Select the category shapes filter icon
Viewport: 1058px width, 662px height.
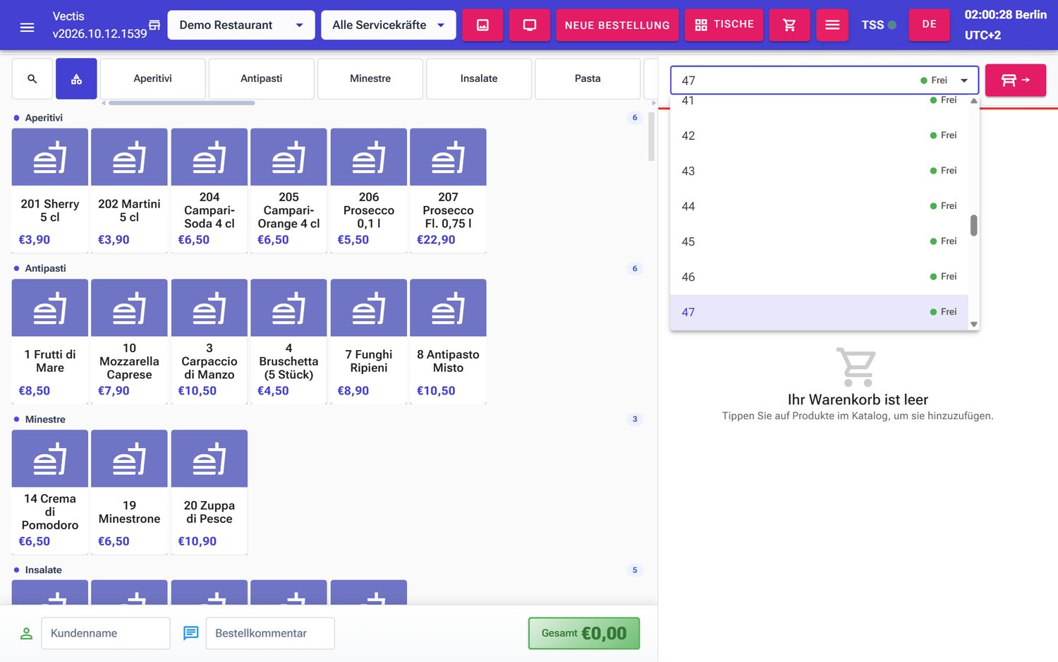click(76, 79)
